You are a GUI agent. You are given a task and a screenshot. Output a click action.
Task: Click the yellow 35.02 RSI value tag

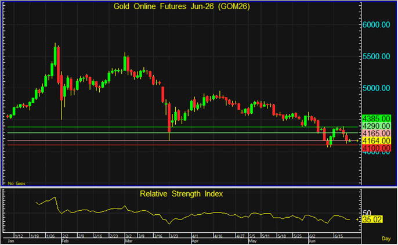click(372, 219)
